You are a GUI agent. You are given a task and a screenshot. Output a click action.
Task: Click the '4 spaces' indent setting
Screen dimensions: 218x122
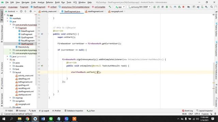coord(205,114)
